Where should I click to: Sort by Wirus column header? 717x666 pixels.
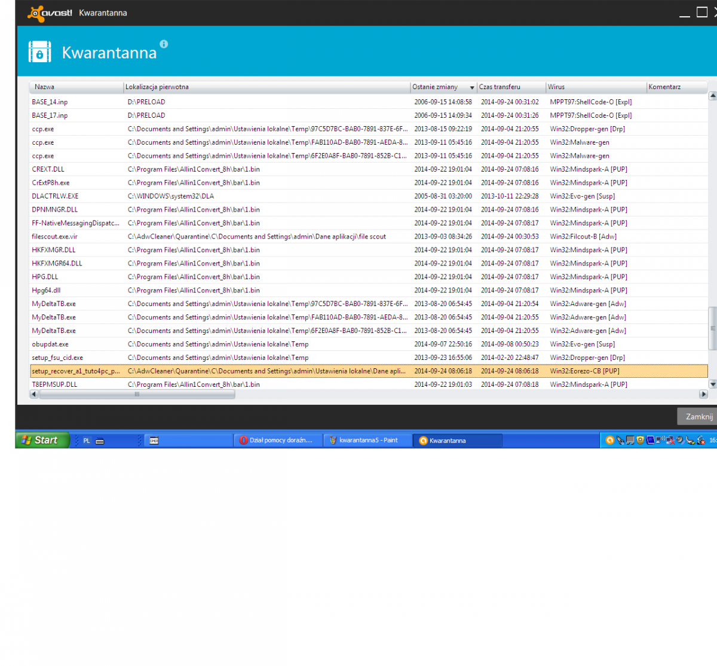(596, 87)
